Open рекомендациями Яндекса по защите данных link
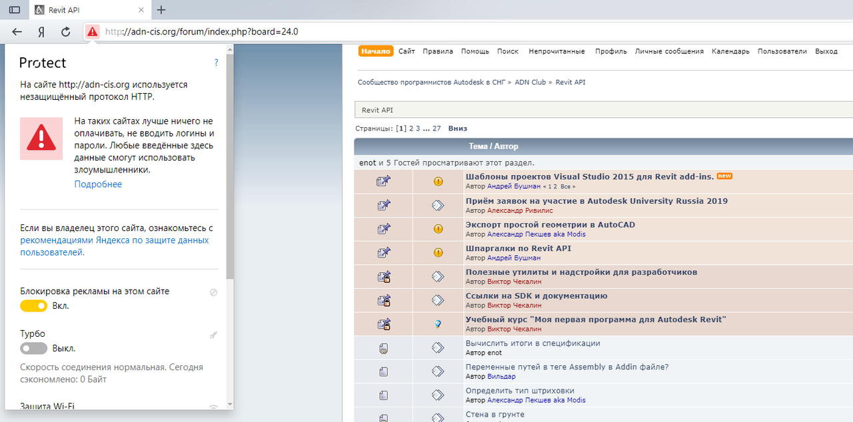The image size is (853, 422). point(115,246)
